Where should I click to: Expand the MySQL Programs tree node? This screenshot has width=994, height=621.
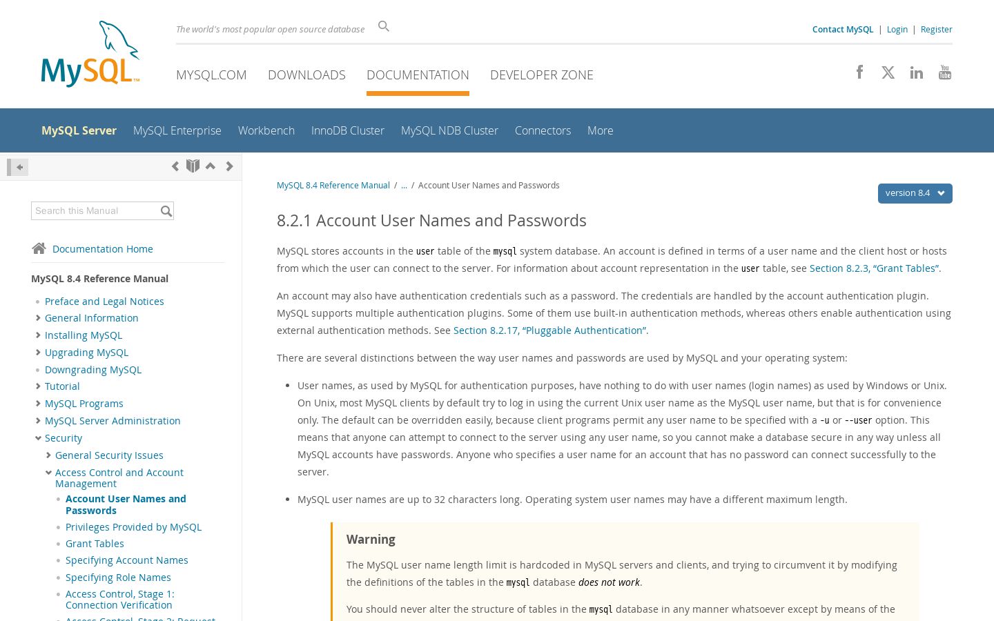[x=38, y=404]
